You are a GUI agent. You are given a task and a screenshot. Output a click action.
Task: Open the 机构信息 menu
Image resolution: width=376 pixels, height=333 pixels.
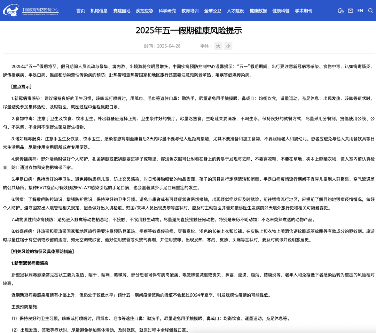(x=99, y=11)
